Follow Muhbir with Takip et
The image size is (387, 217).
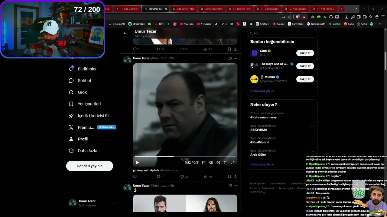click(305, 79)
